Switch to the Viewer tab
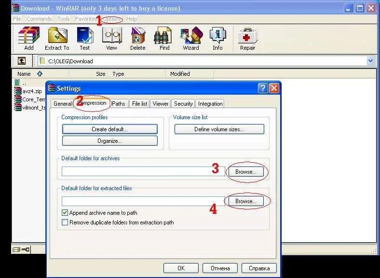380x278 pixels. (161, 104)
